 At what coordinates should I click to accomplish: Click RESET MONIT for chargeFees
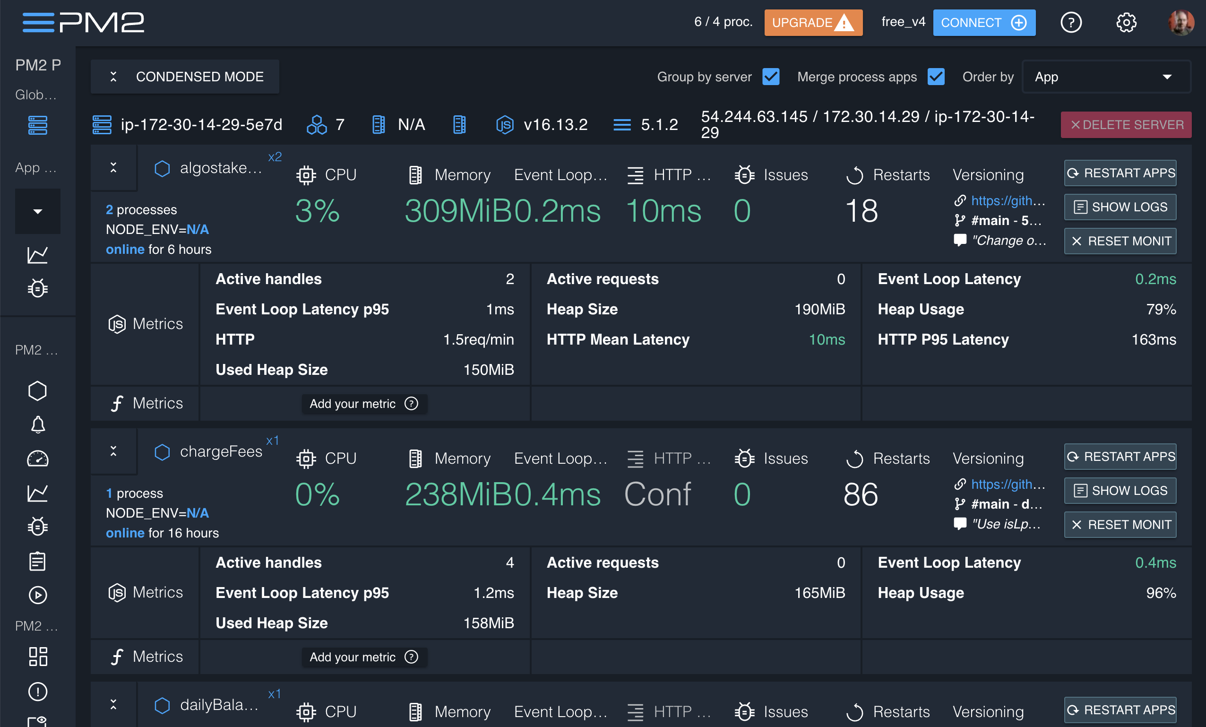1120,525
